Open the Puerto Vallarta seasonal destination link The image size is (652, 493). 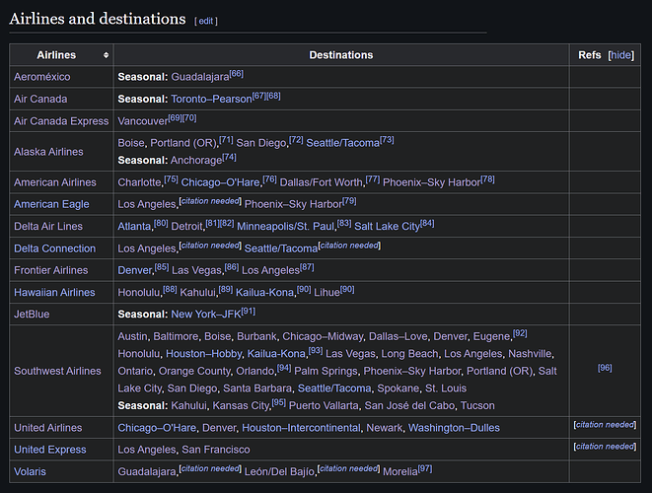coord(324,405)
